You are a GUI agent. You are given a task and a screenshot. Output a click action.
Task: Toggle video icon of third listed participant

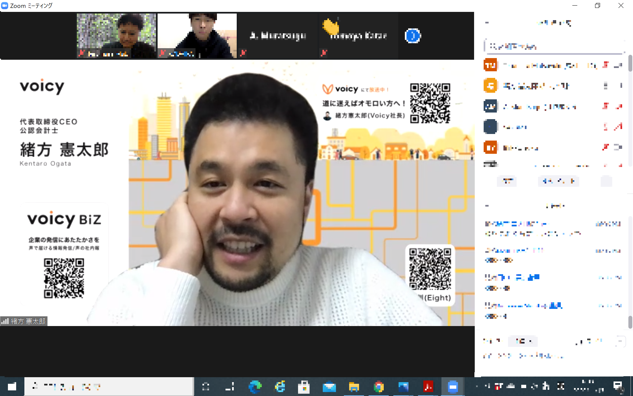pyautogui.click(x=619, y=106)
